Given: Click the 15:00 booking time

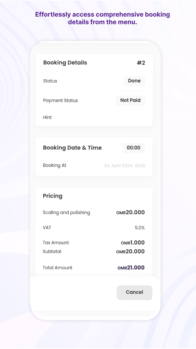Looking at the screenshot, I should tap(140, 166).
